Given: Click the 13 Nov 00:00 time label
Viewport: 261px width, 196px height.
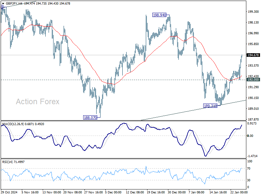Looking at the screenshot, I should click(52, 192).
